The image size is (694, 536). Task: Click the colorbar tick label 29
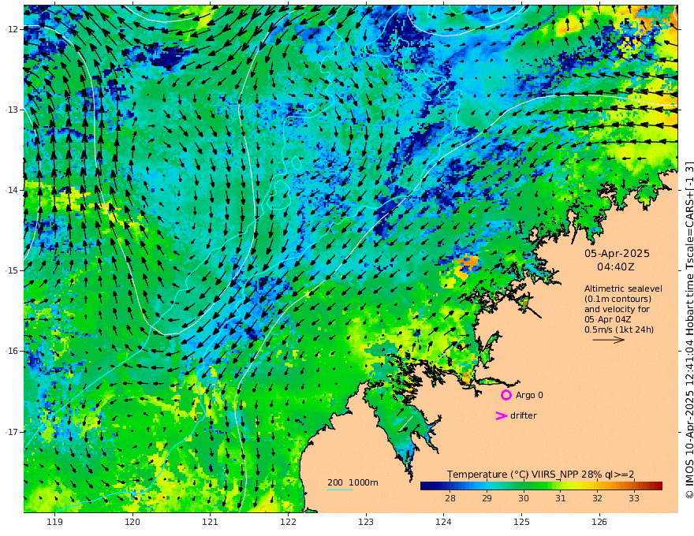487,498
